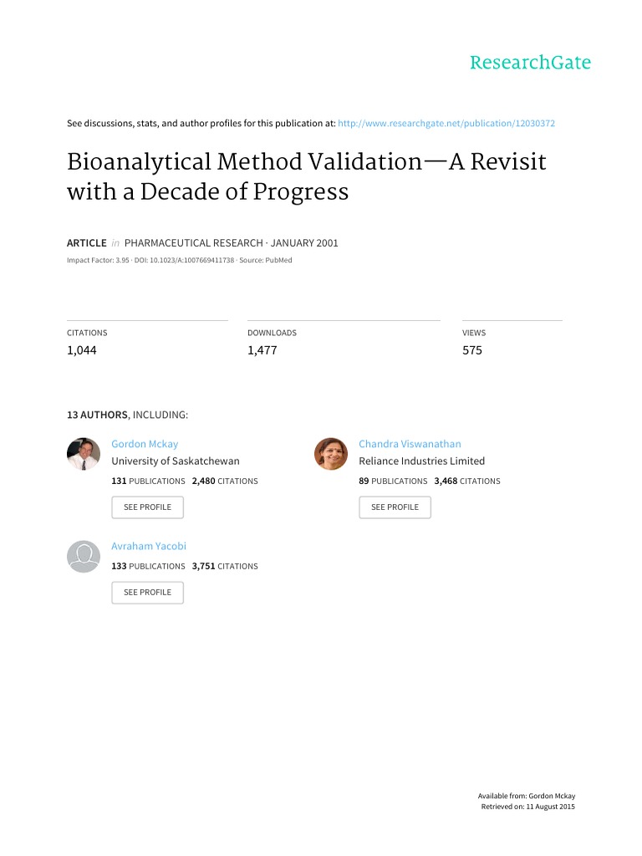This screenshot has width=642, height=856.
Task: Open Gordon Mckay author name link
Action: coord(145,444)
